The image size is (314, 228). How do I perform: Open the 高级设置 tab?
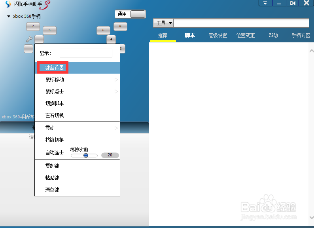[218, 36]
